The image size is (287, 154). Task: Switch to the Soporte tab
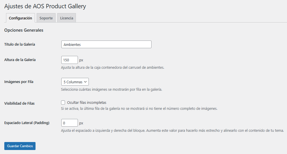pos(46,18)
